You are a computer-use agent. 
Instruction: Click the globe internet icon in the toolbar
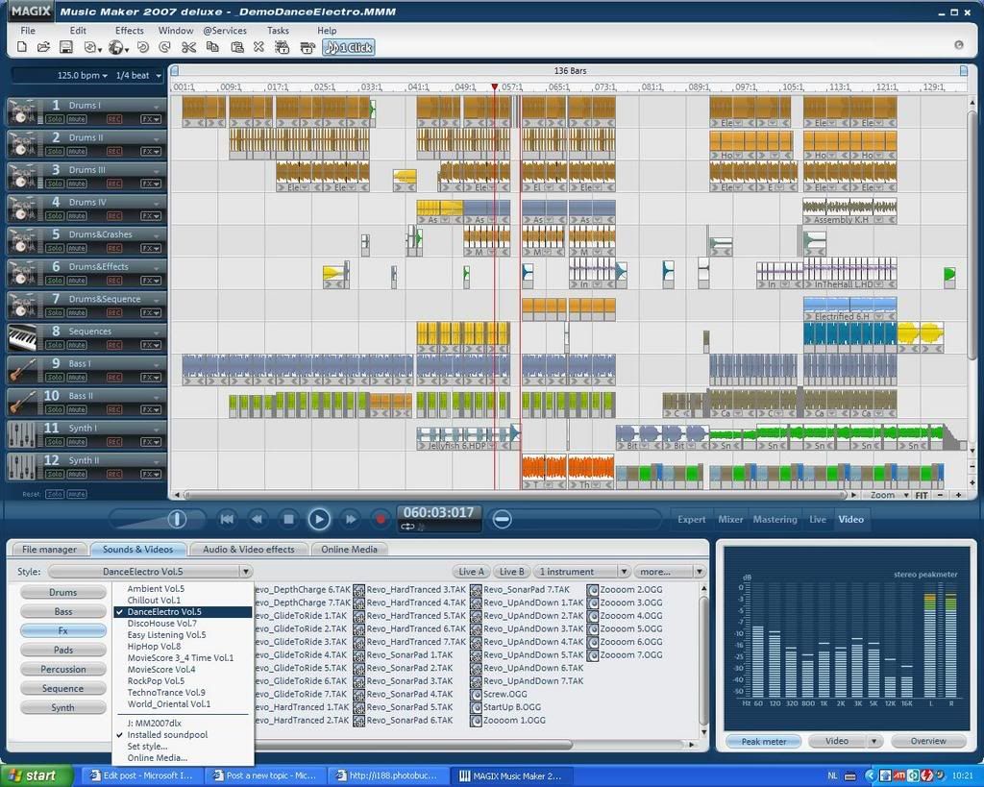coord(116,48)
